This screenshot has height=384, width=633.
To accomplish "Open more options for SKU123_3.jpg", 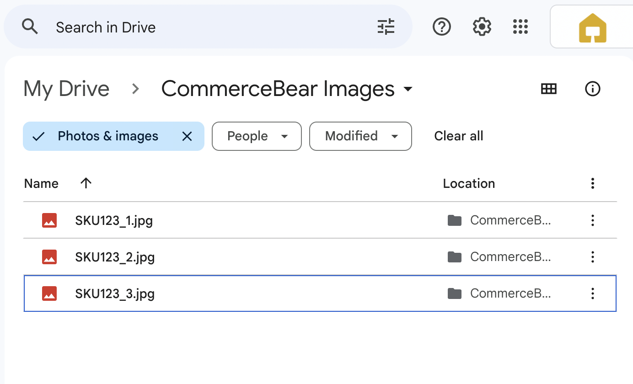I will (x=592, y=293).
